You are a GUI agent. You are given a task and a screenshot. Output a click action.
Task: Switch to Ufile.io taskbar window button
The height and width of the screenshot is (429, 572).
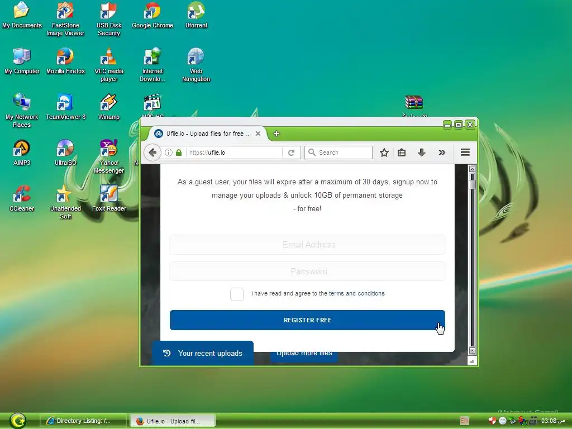pyautogui.click(x=173, y=421)
